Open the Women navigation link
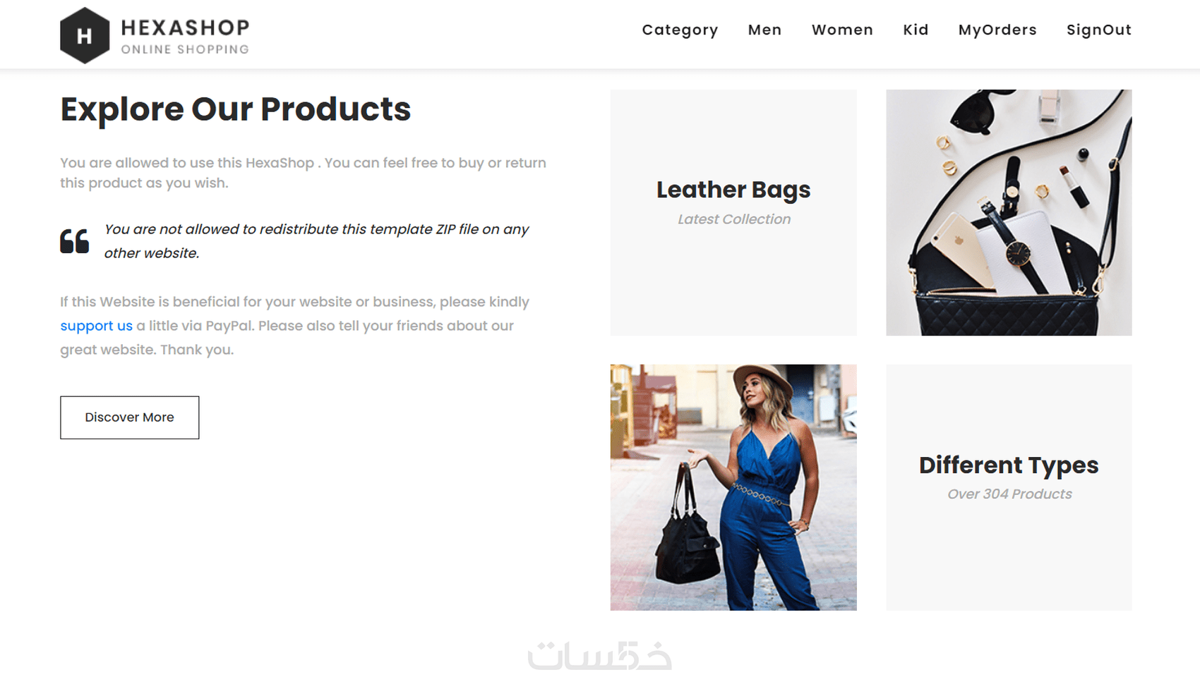 [x=842, y=30]
